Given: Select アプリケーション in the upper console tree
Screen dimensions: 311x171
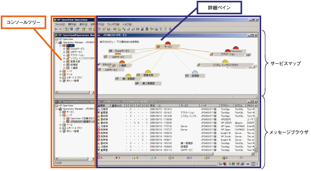Looking at the screenshot, I should pyautogui.click(x=77, y=55).
